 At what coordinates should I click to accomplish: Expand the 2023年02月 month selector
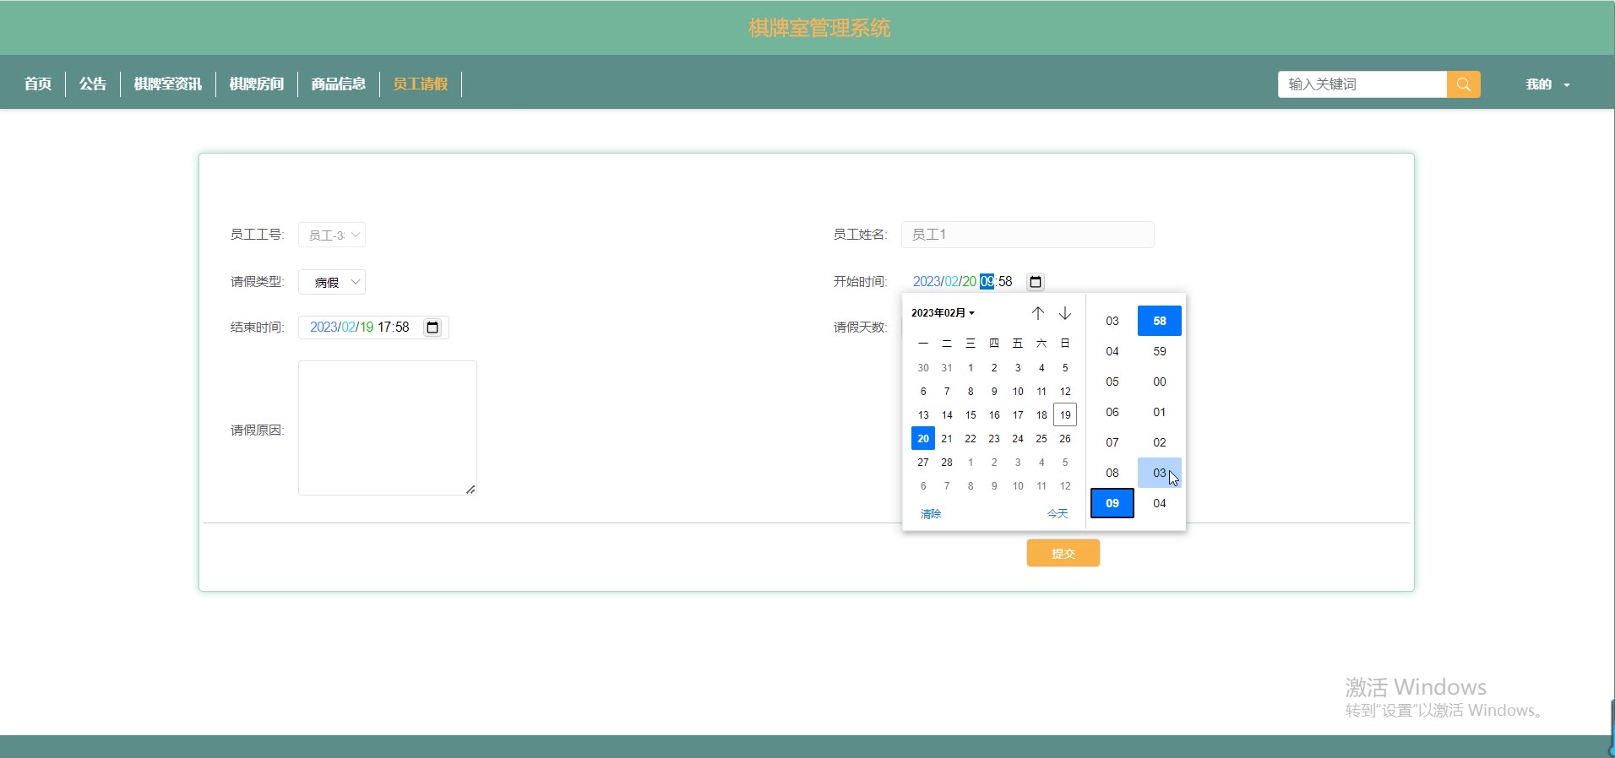943,313
